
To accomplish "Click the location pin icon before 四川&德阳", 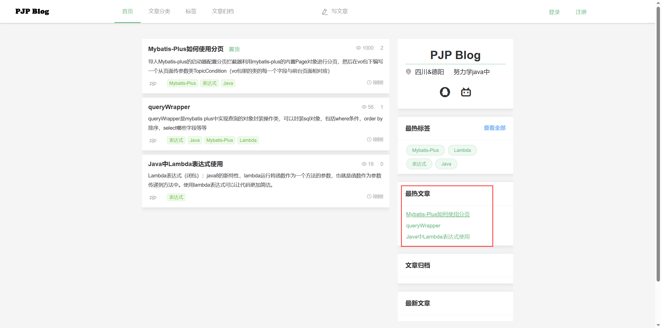I will pyautogui.click(x=408, y=72).
